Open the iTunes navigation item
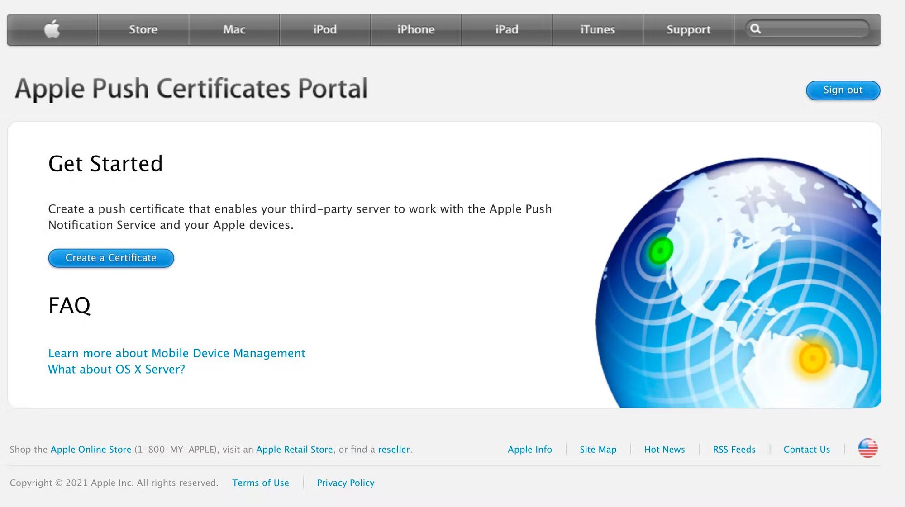Screen dimensions: 905x507 [598, 29]
